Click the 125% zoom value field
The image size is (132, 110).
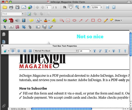(96, 7)
